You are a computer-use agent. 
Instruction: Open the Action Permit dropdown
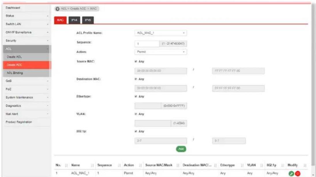tap(161, 52)
